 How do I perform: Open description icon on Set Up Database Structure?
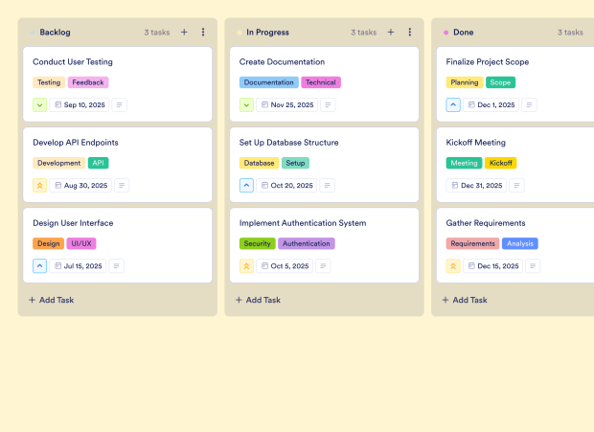tap(328, 186)
